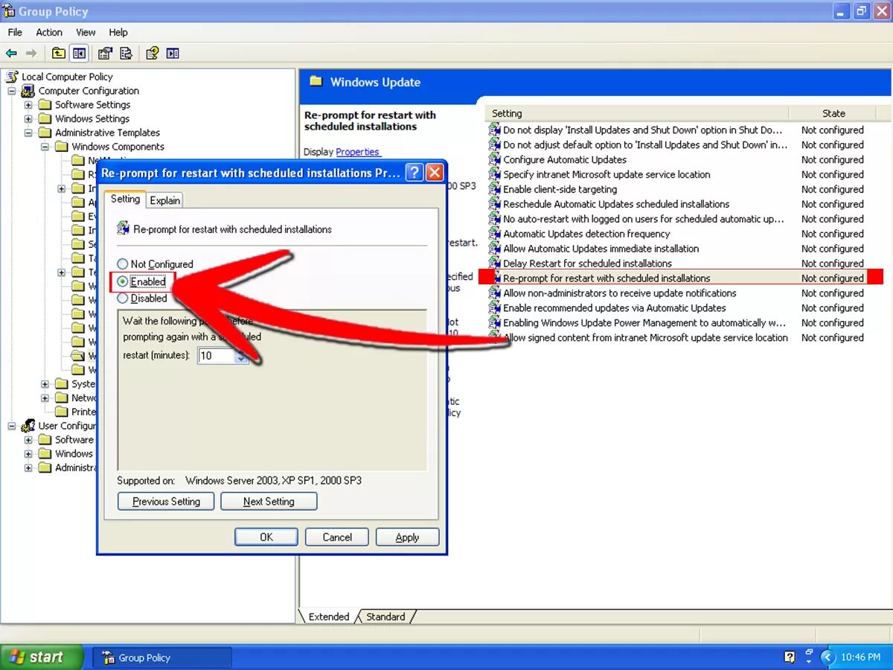The height and width of the screenshot is (670, 893).
Task: Select the Enabled radio button
Action: tap(123, 281)
